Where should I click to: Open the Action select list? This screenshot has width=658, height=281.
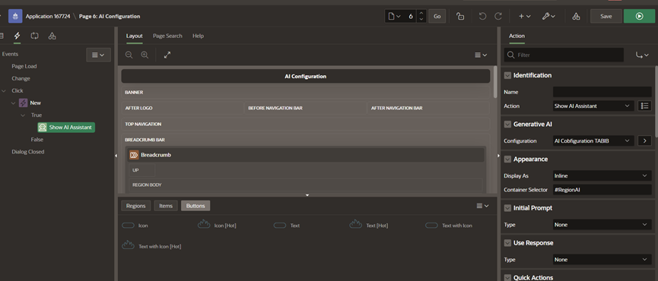pyautogui.click(x=593, y=106)
